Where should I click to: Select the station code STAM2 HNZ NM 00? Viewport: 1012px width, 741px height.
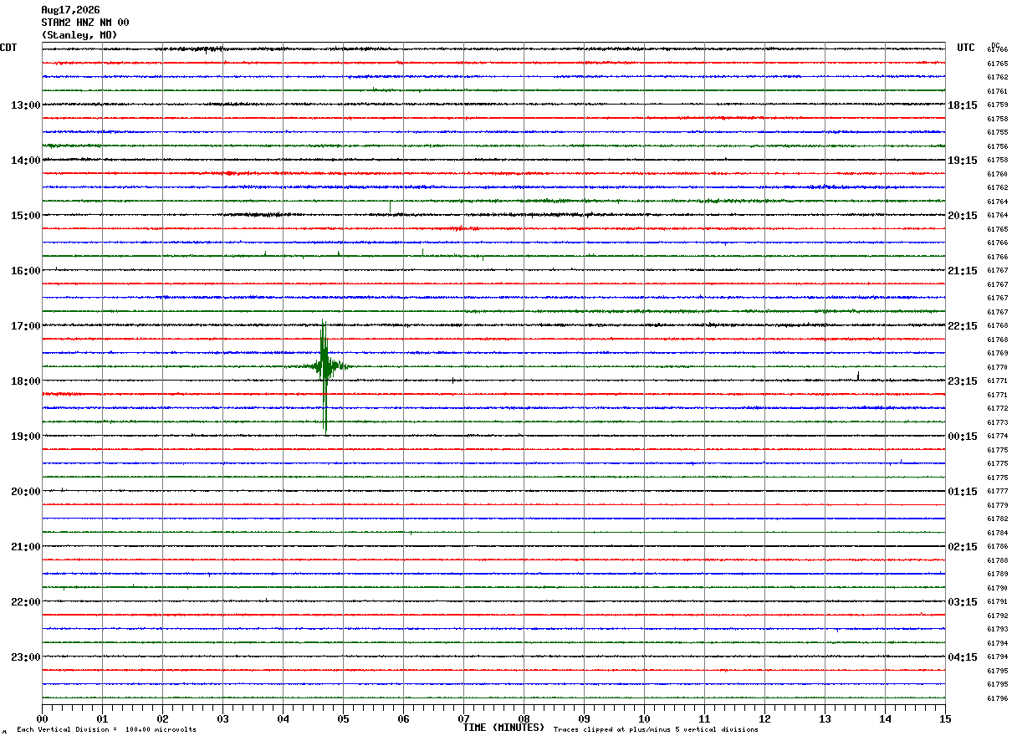click(x=85, y=23)
